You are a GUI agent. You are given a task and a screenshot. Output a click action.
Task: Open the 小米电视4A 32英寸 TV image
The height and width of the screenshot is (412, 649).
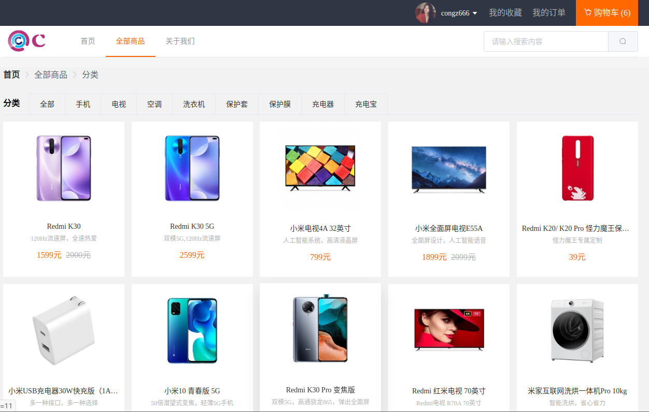click(x=320, y=168)
